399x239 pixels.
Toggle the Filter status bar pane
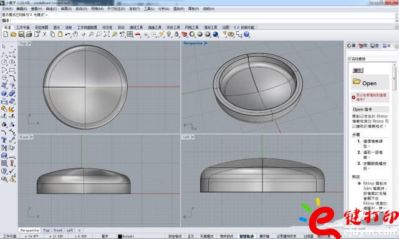click(309, 237)
